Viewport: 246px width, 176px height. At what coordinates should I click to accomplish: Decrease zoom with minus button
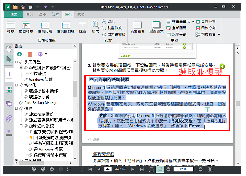[169, 169]
